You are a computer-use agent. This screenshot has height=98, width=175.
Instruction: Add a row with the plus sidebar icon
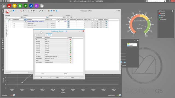click(7, 20)
